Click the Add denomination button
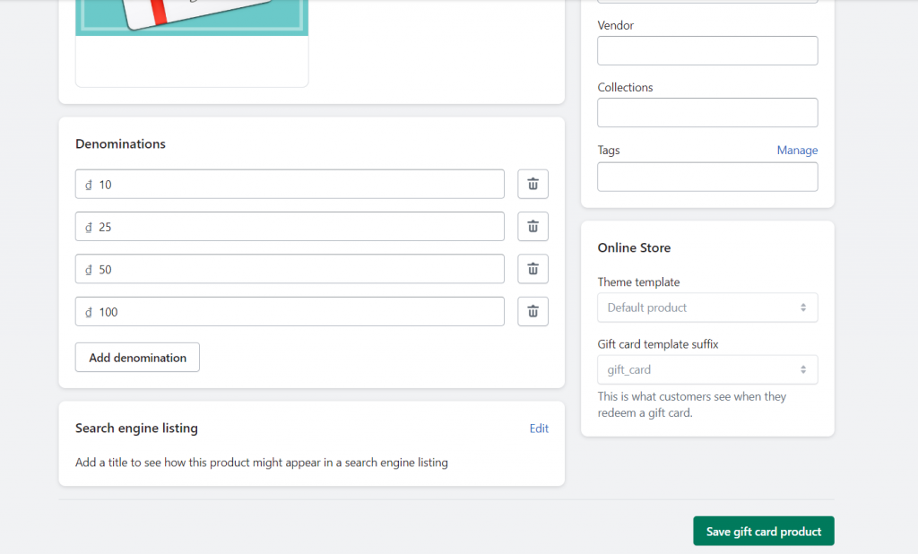The image size is (918, 554). click(136, 357)
